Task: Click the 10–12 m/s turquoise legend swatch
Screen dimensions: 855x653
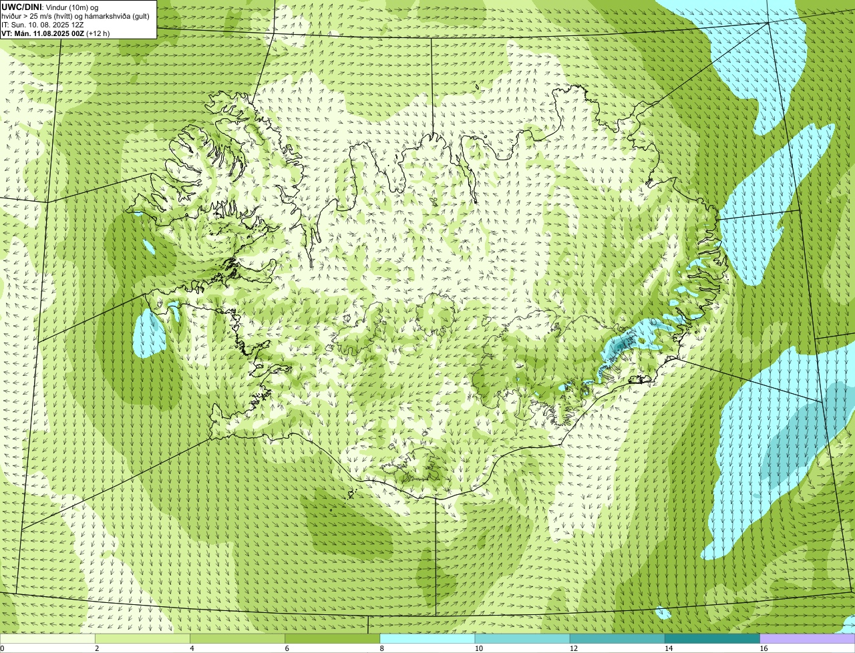Action: click(522, 639)
